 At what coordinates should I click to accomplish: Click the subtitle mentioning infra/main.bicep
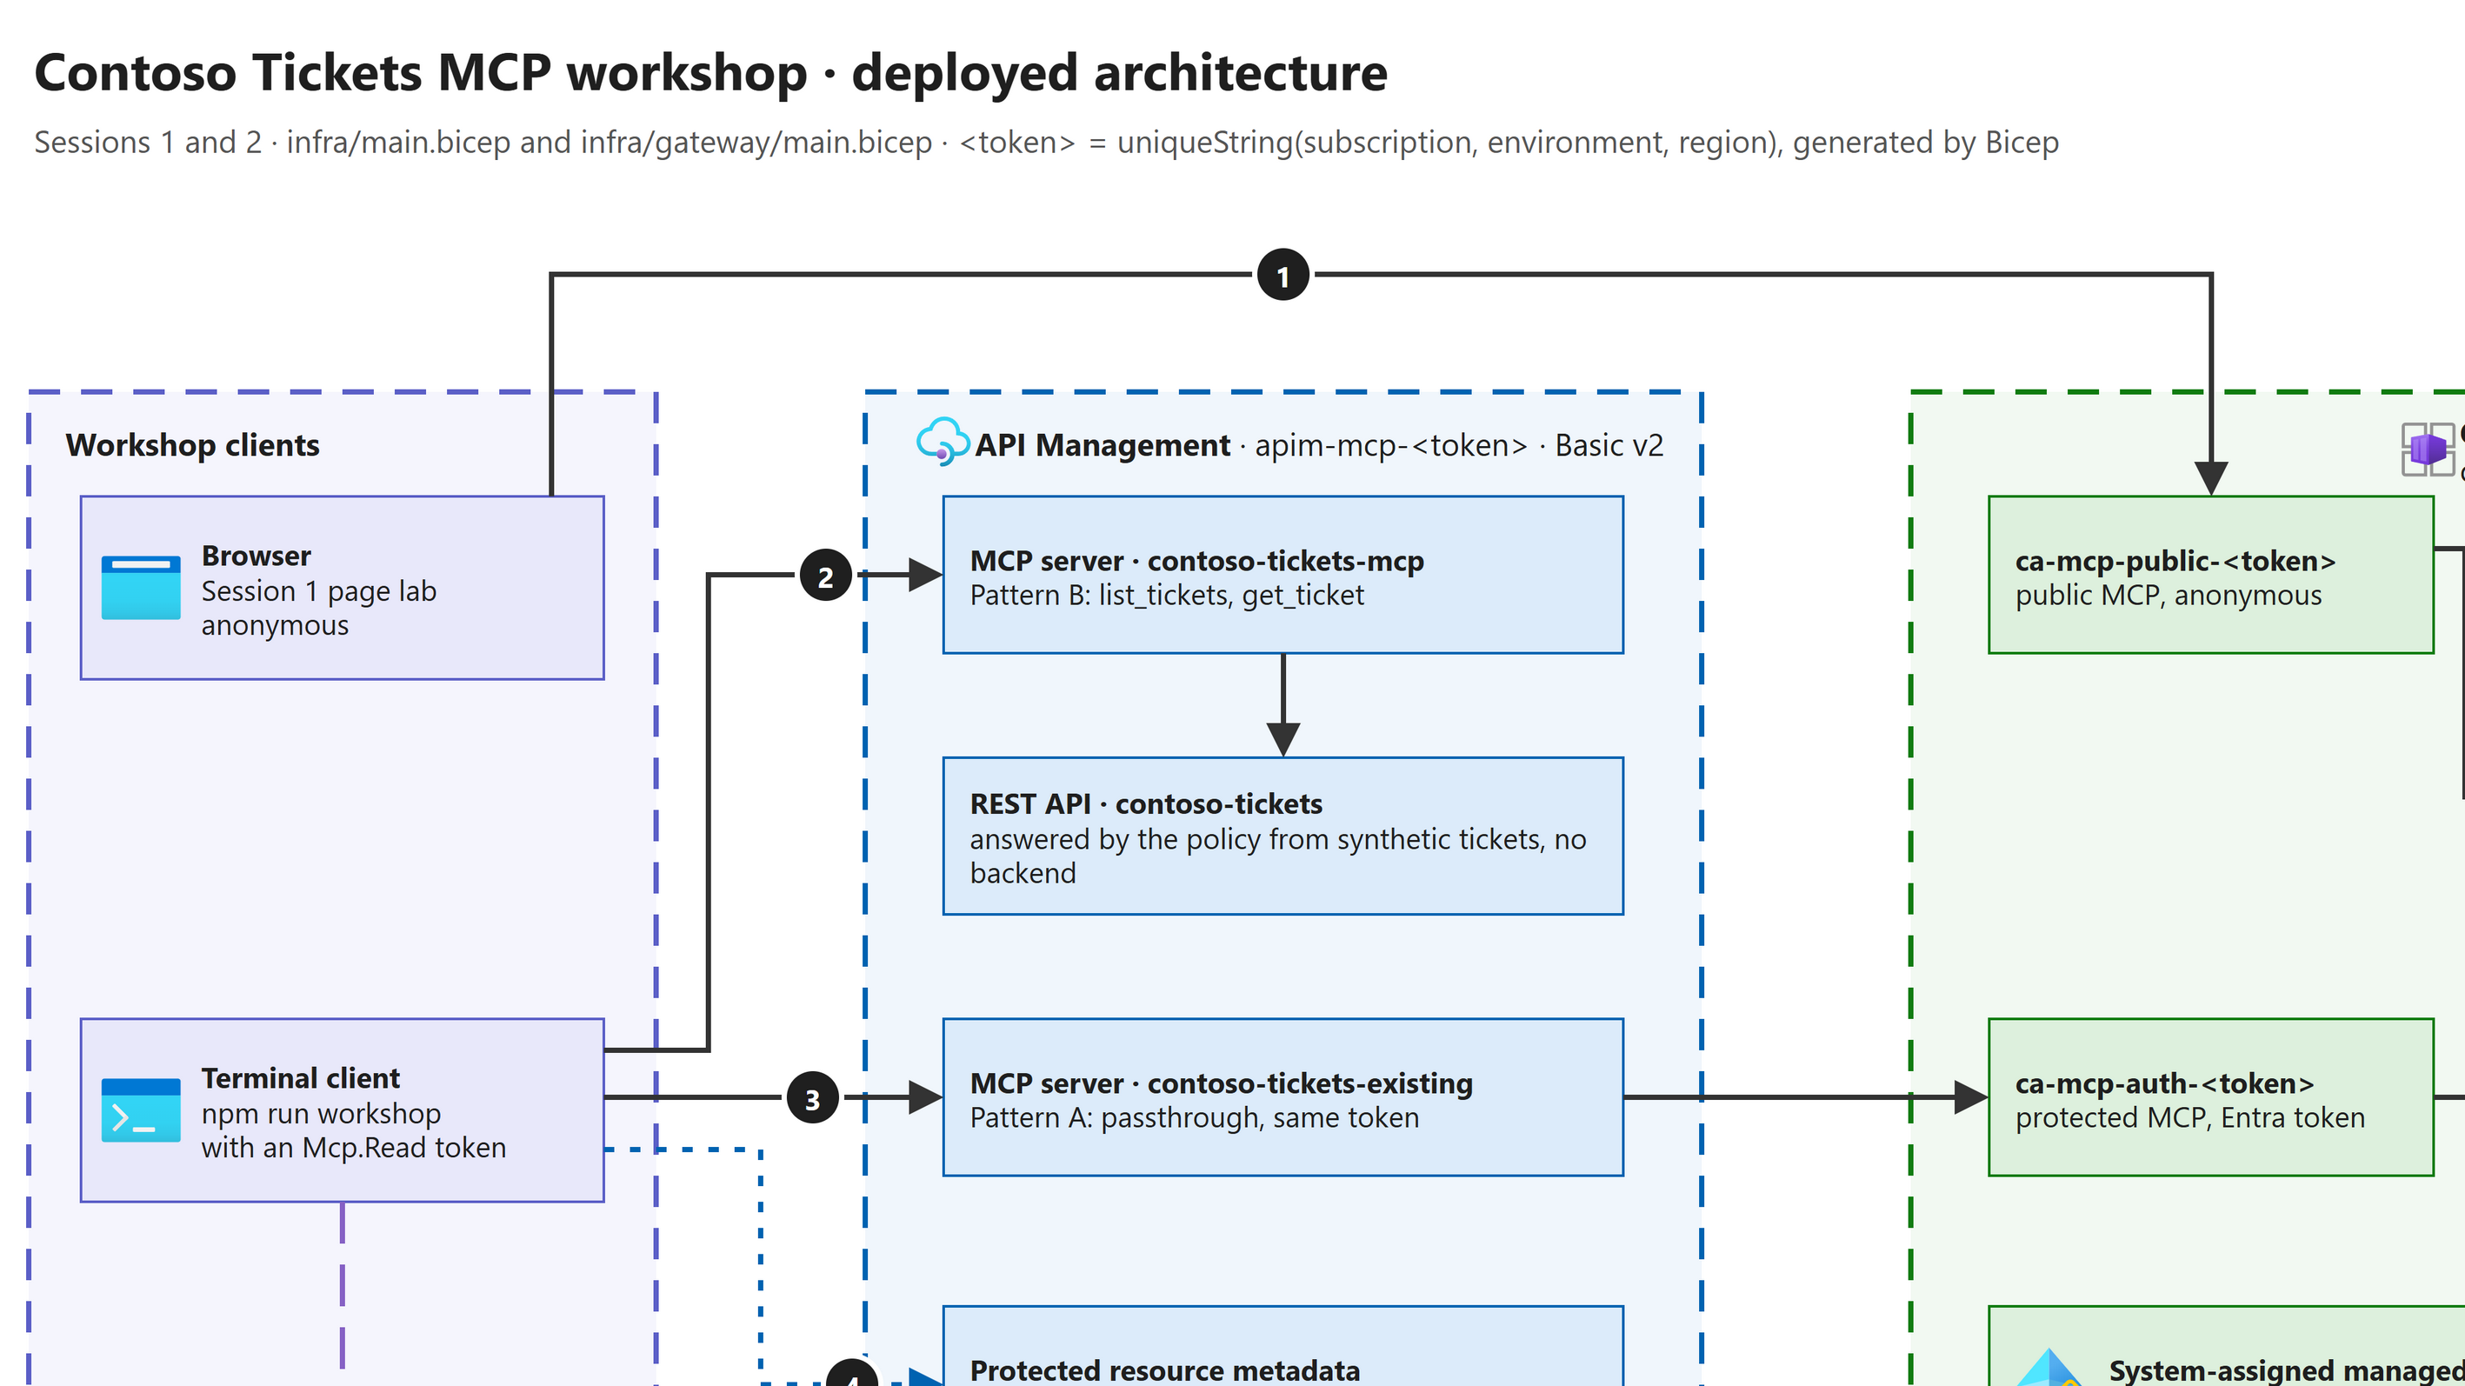click(1046, 142)
